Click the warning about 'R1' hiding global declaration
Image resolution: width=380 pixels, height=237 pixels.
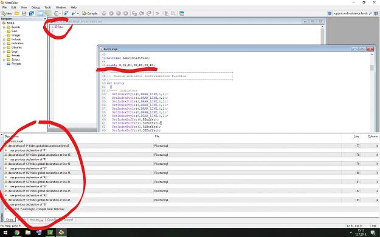click(40, 155)
